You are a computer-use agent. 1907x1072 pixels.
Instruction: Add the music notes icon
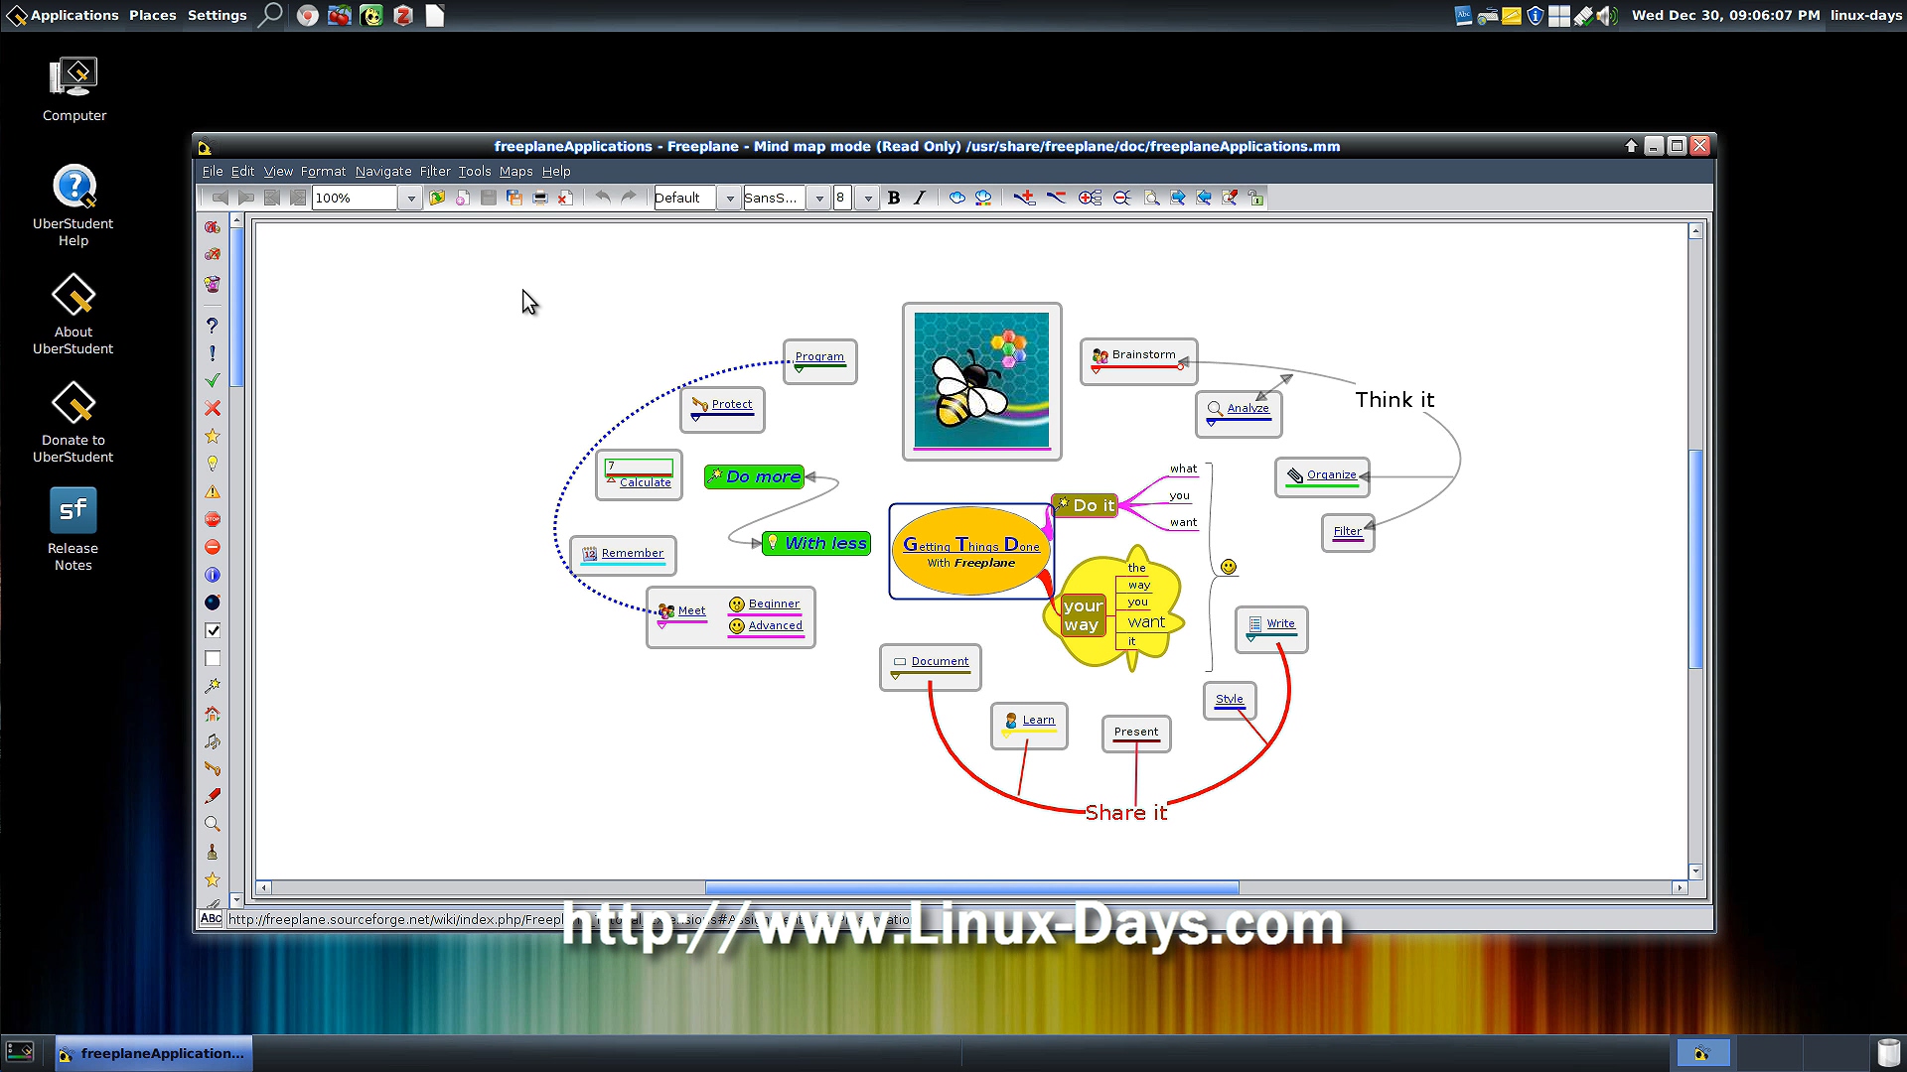click(212, 741)
